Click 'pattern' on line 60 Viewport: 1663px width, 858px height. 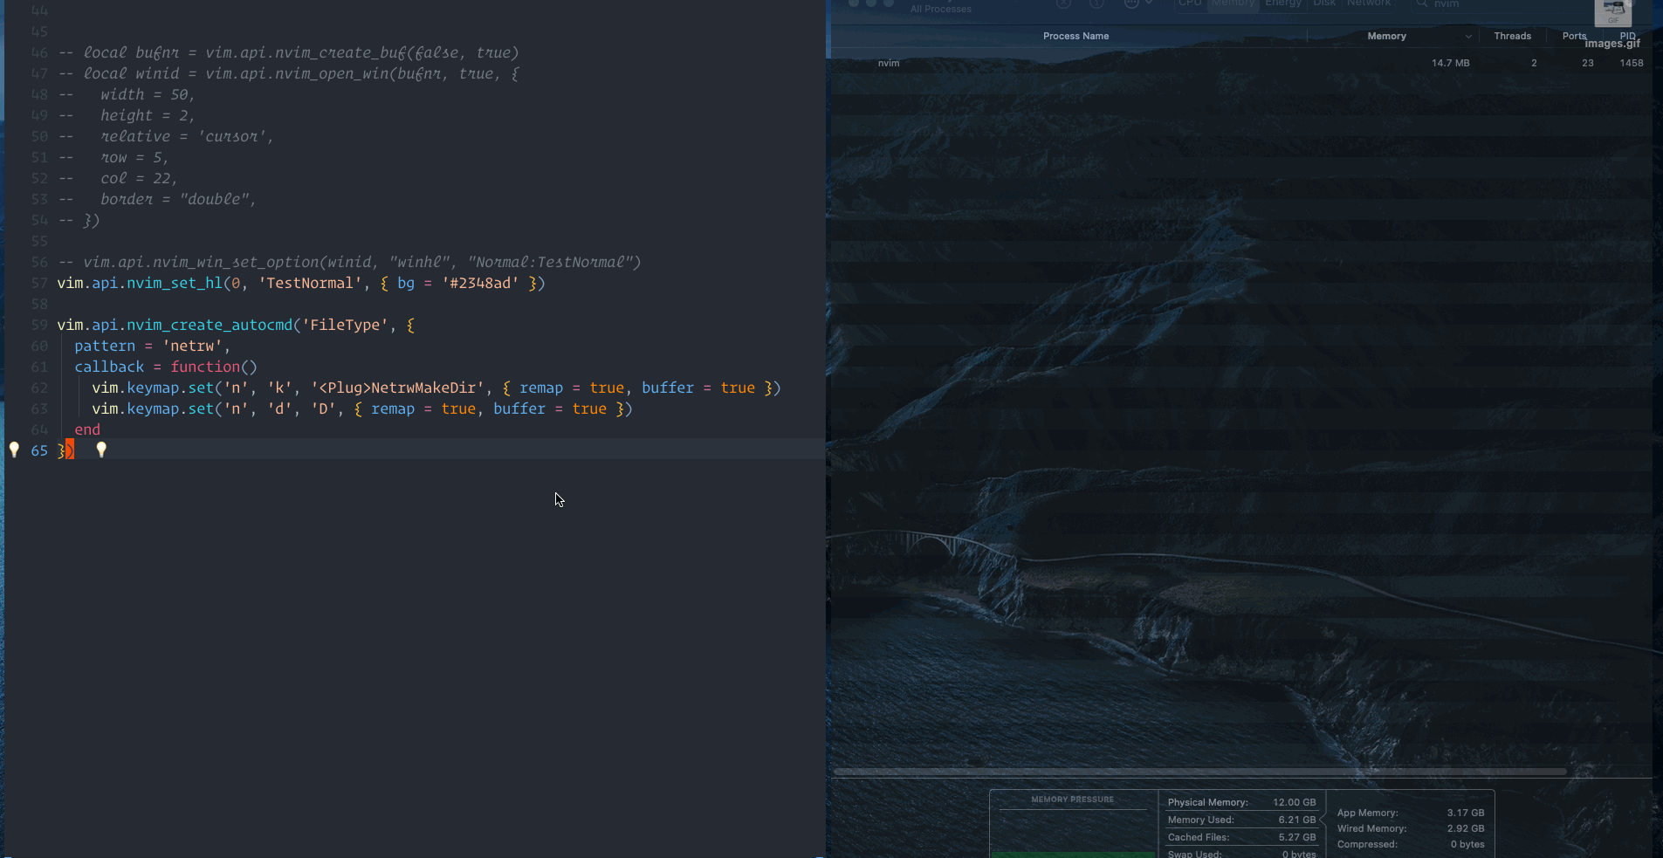coord(105,346)
